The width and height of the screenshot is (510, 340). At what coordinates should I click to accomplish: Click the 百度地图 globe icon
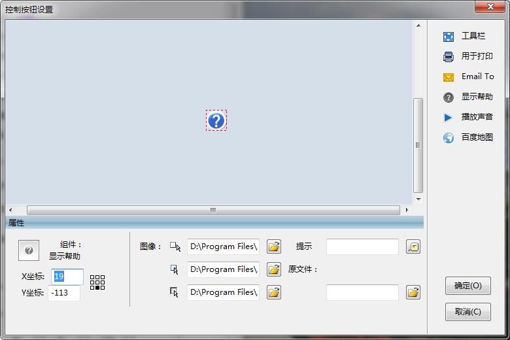click(x=449, y=138)
